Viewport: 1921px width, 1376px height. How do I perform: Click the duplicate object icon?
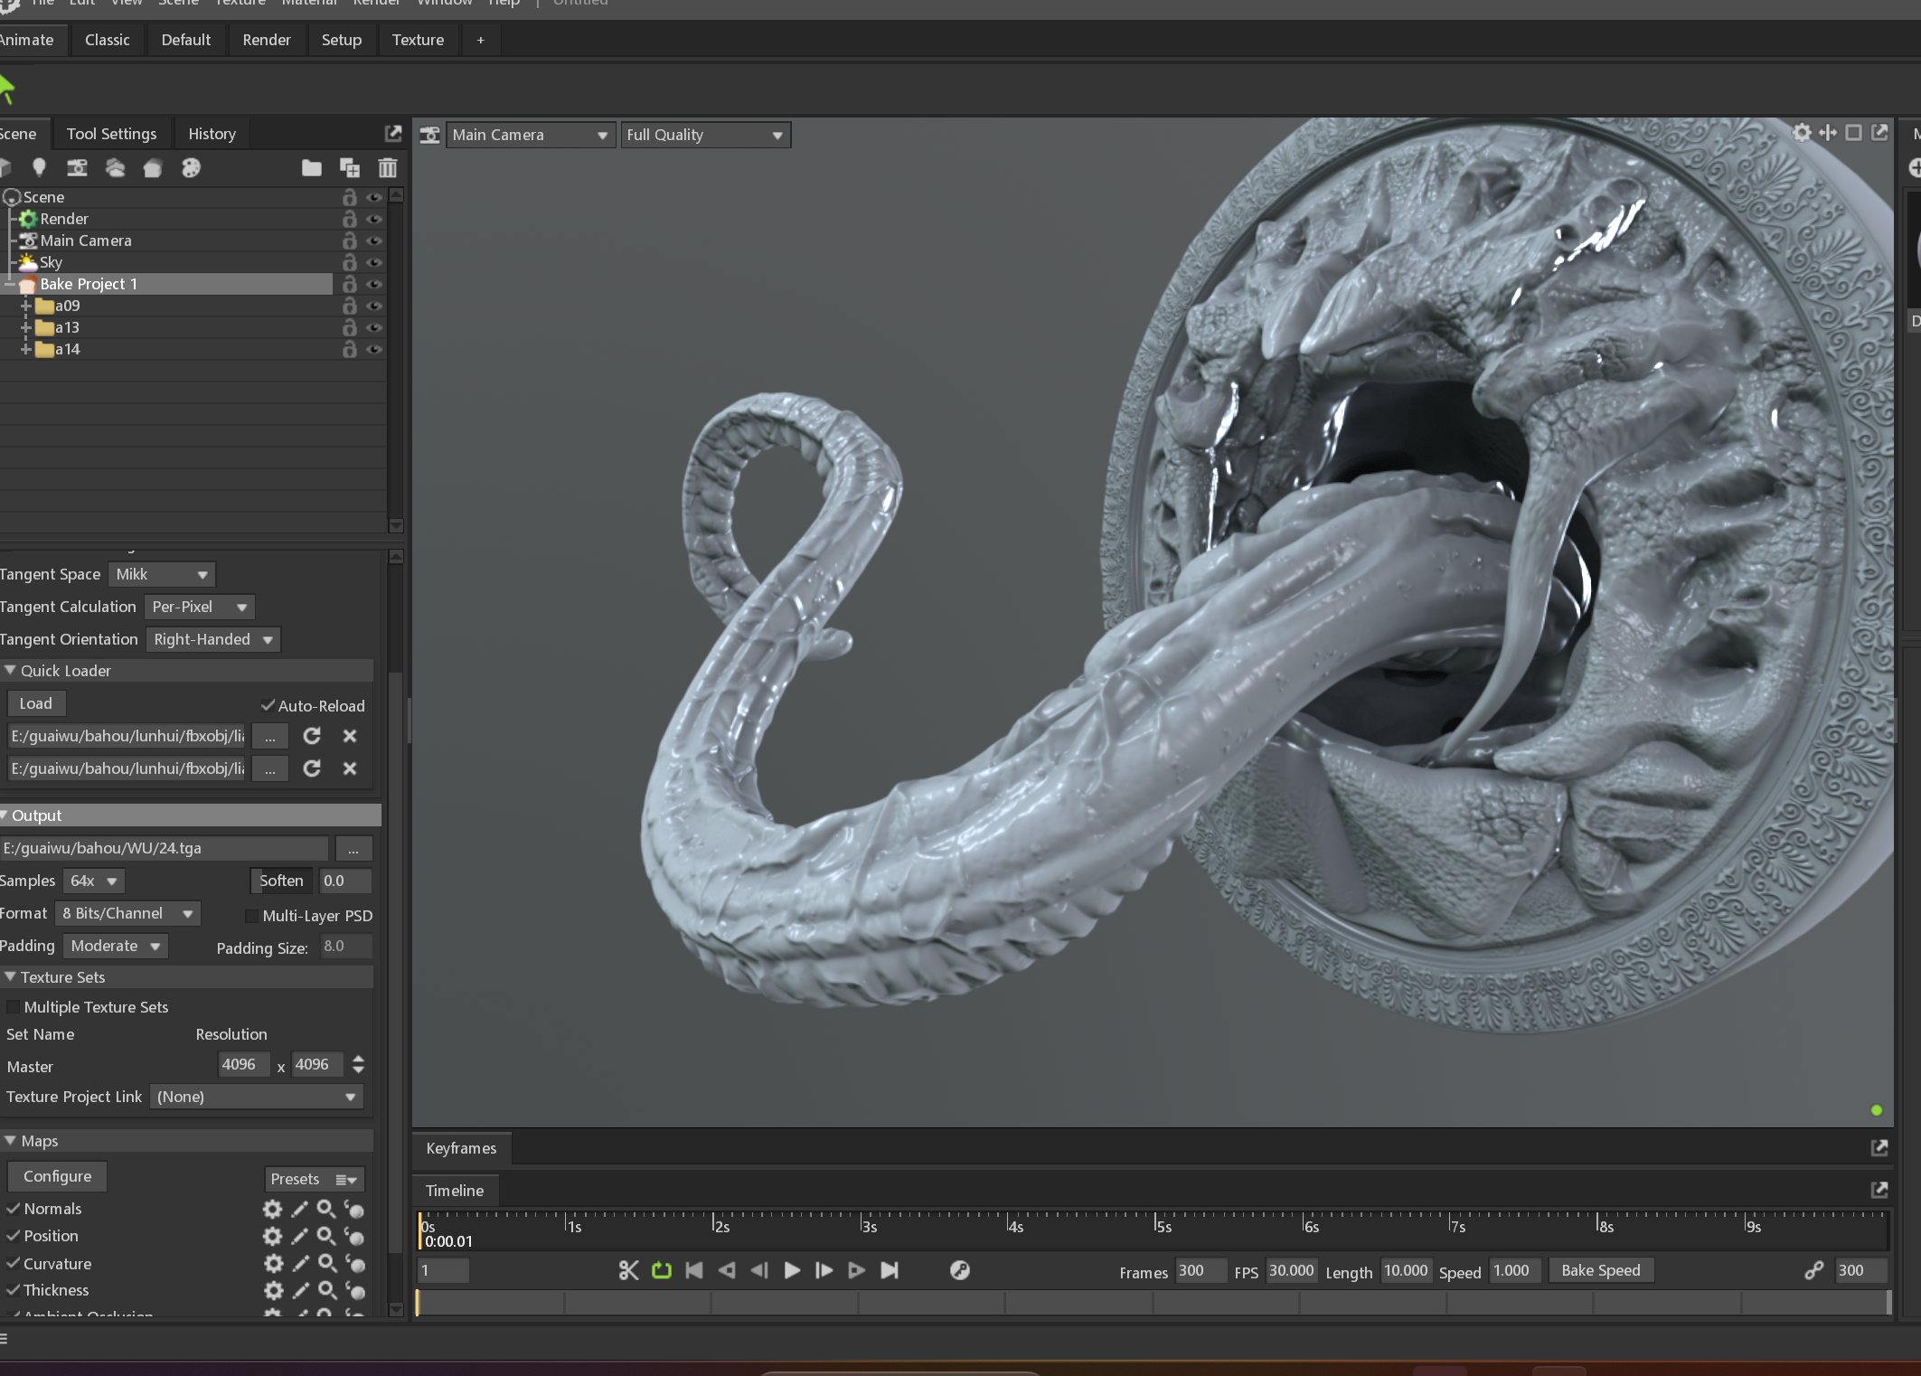point(349,167)
